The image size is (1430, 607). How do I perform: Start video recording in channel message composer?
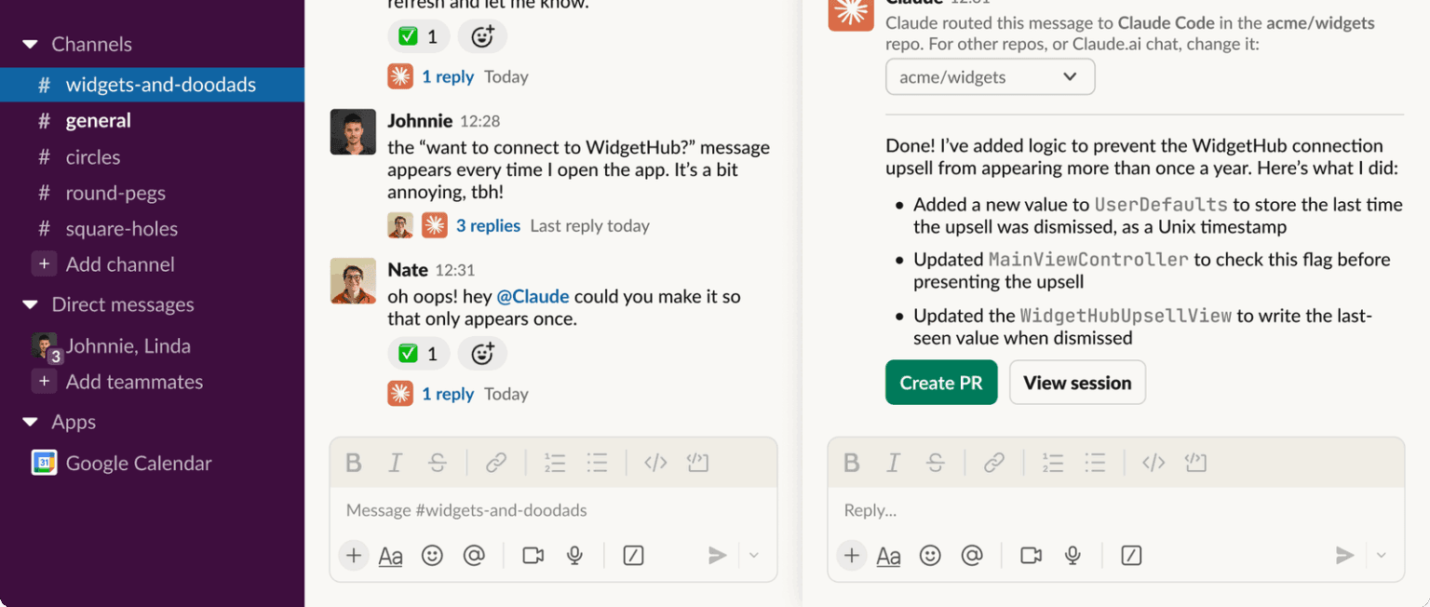pos(533,556)
